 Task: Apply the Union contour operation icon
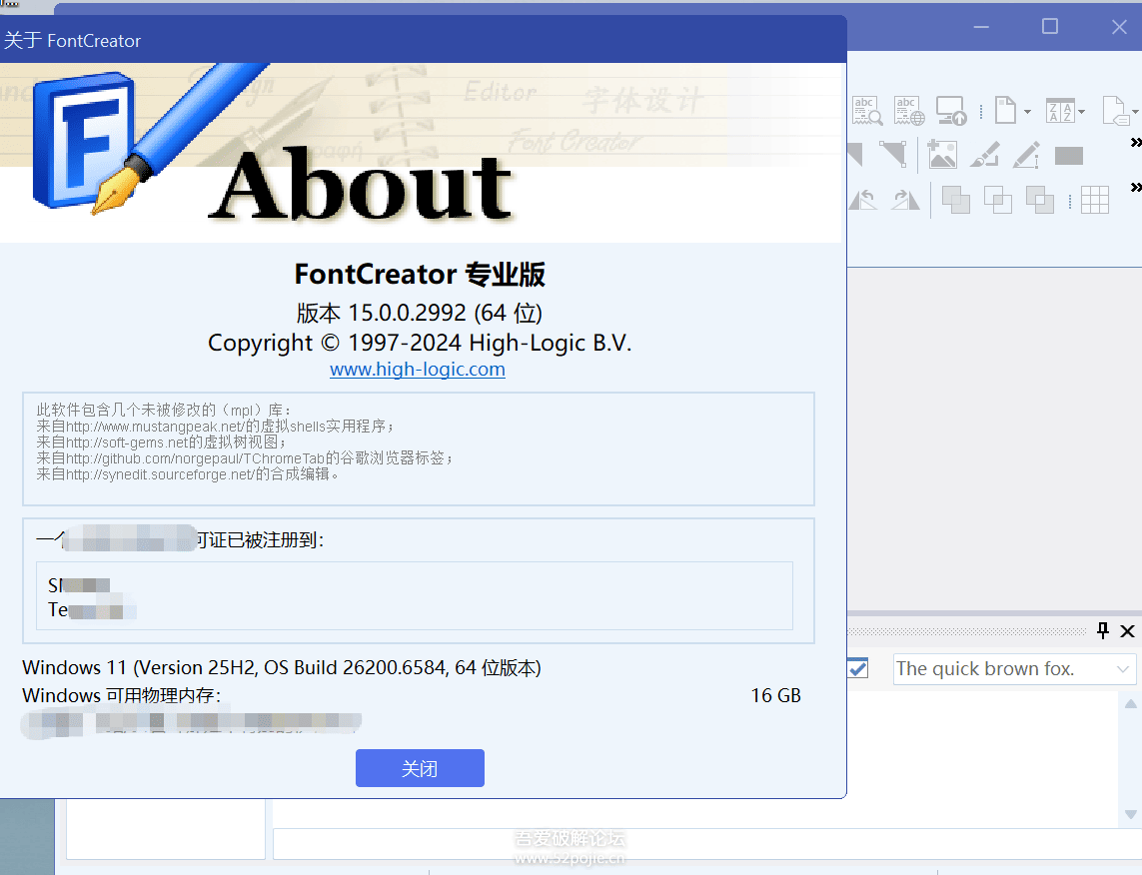pyautogui.click(x=956, y=199)
